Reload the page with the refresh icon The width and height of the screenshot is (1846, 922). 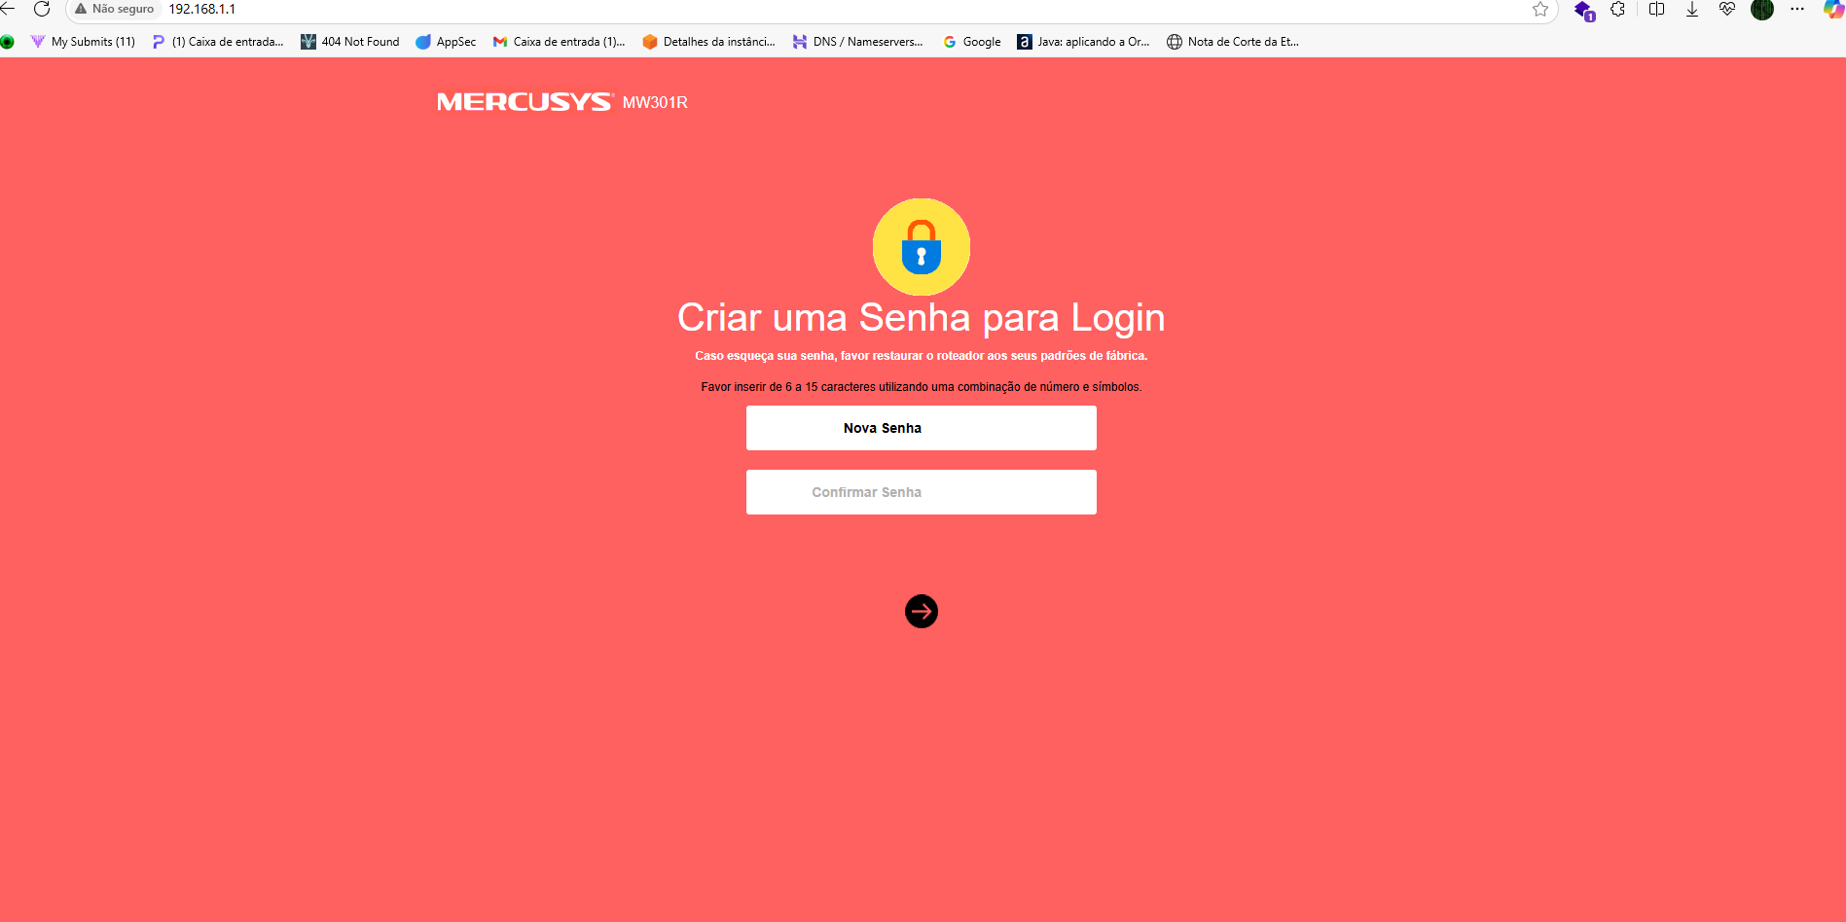42,9
